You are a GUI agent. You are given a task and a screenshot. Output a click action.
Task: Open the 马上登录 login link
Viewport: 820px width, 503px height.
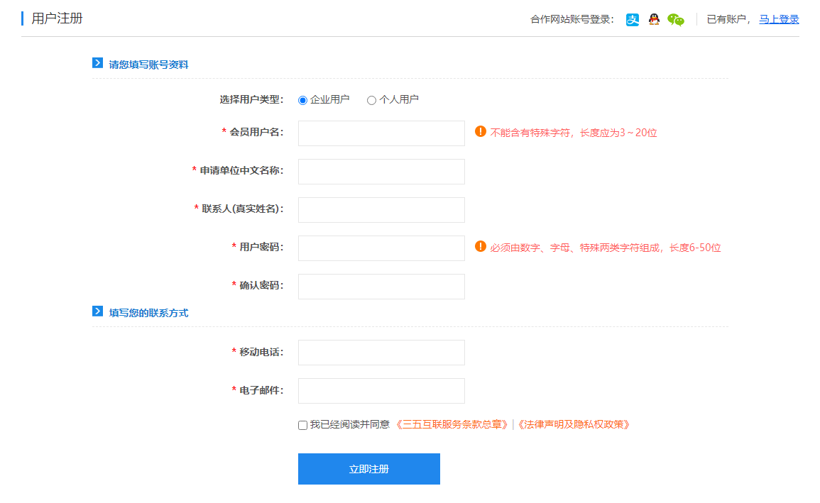(779, 19)
